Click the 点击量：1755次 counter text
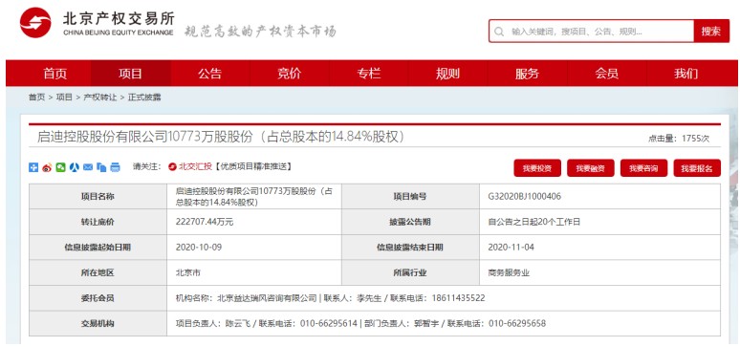 679,139
